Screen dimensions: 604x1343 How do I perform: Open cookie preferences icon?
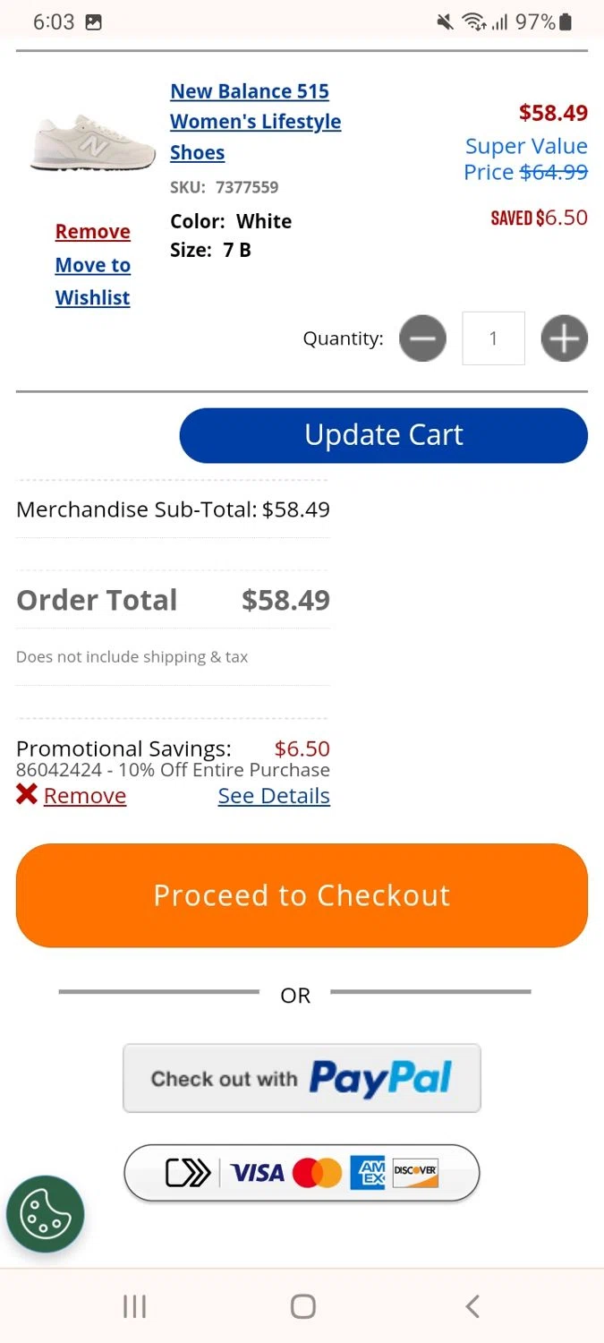[45, 1214]
